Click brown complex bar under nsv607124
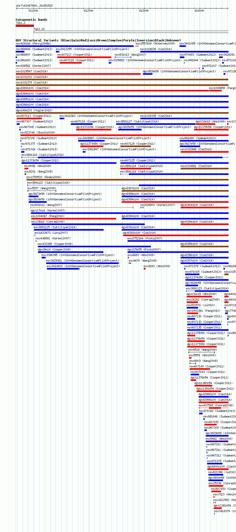 pyautogui.click(x=136, y=146)
